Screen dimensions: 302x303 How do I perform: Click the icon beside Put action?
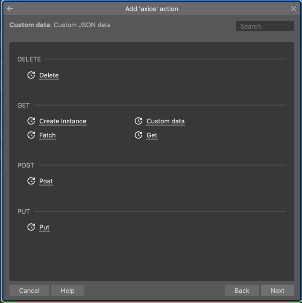pos(31,227)
